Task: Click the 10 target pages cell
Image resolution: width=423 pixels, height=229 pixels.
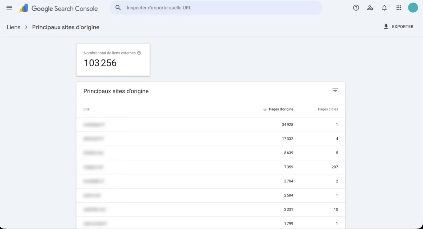Action: (336, 209)
